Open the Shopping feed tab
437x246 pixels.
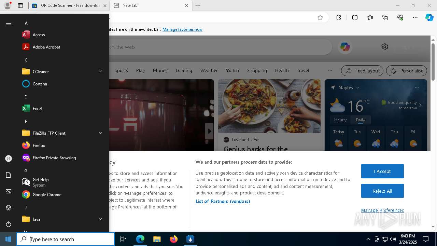point(257,70)
